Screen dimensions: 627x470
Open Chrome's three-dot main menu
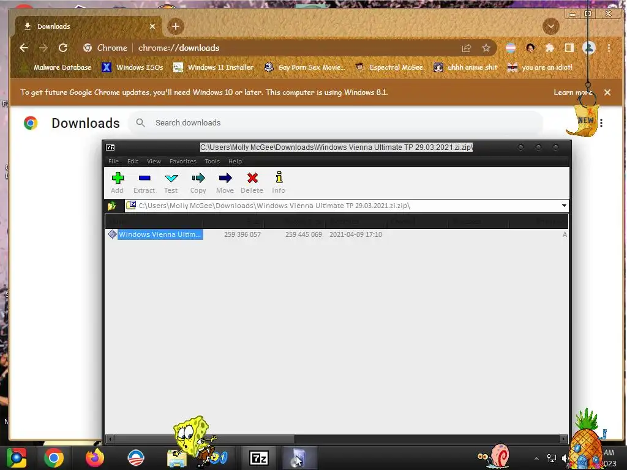click(609, 48)
